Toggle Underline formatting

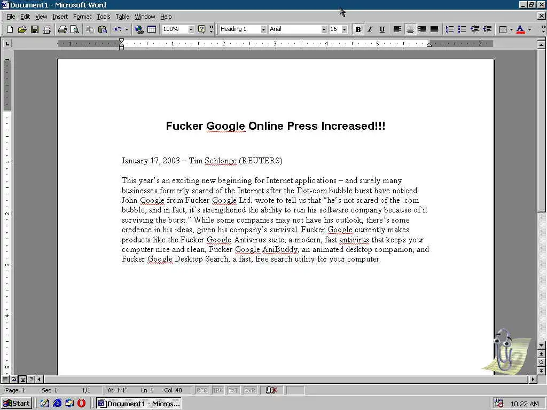click(x=382, y=29)
